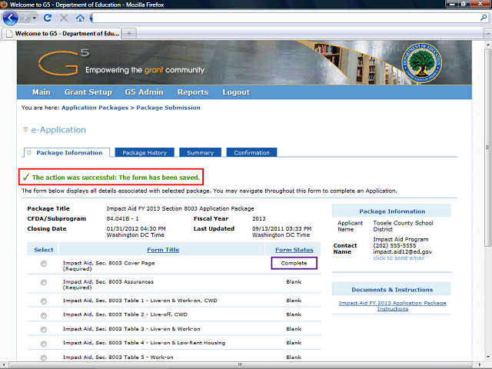The width and height of the screenshot is (492, 369).
Task: Open the G5 Admin menu
Action: [144, 92]
